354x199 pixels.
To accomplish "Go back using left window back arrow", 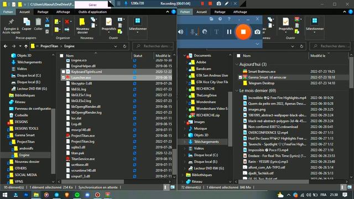I will (x=6, y=46).
